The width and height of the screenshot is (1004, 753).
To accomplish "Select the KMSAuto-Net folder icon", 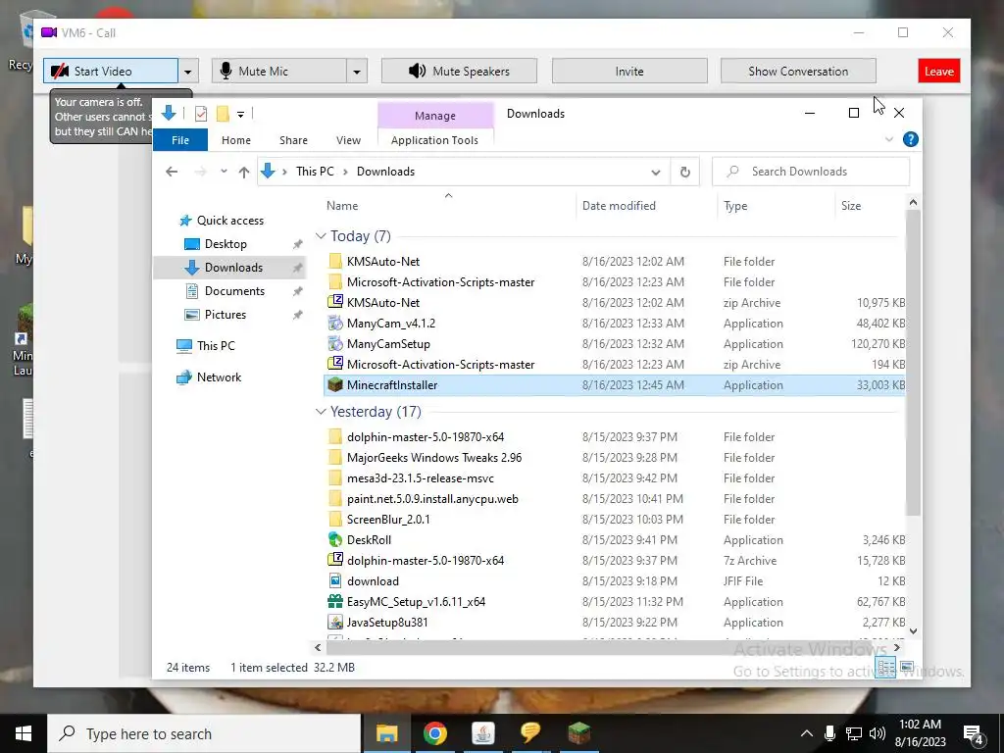I will tap(335, 261).
